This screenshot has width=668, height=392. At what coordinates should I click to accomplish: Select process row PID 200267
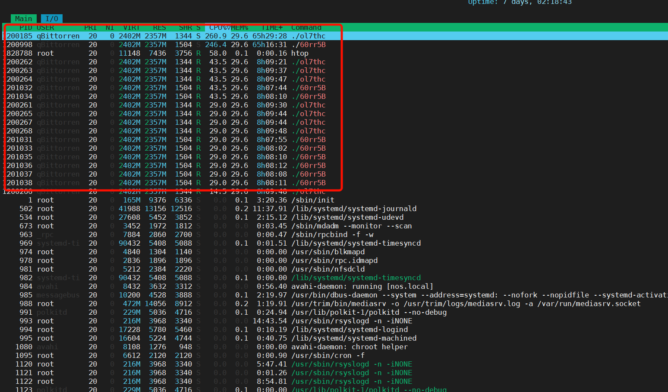click(x=335, y=122)
